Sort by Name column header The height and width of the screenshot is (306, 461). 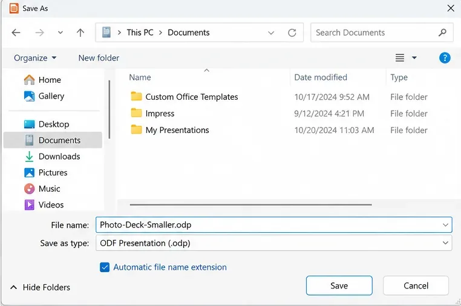(140, 77)
